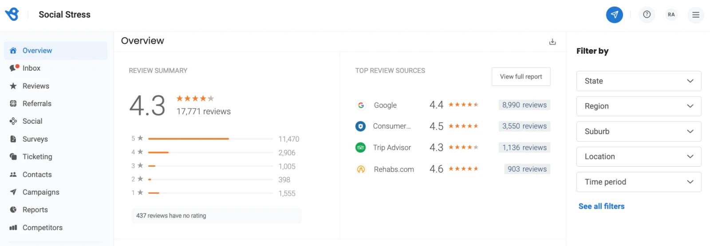This screenshot has width=710, height=246.
Task: Click the Consumer source logo
Action: (x=360, y=126)
